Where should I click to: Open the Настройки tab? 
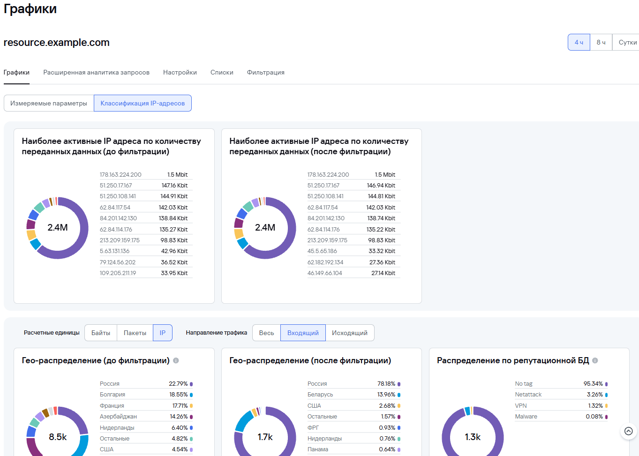click(x=180, y=72)
